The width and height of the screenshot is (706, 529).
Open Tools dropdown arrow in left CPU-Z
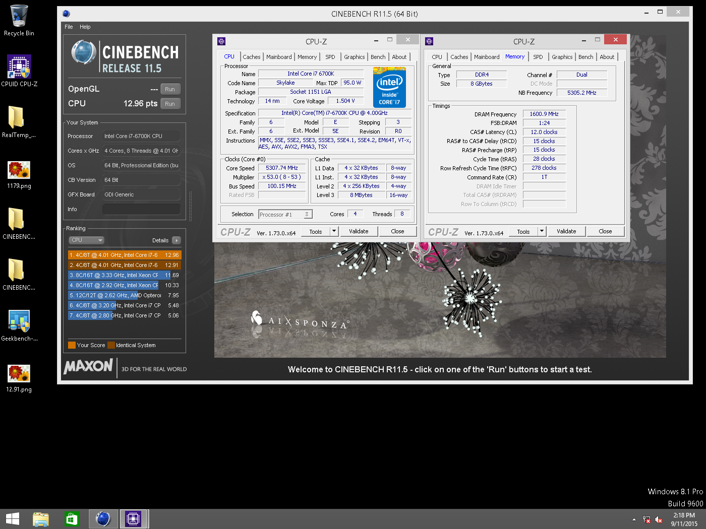tap(334, 231)
